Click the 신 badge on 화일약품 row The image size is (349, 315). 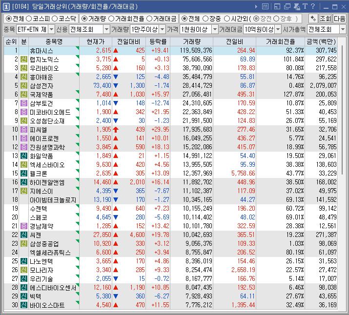pyautogui.click(x=23, y=156)
